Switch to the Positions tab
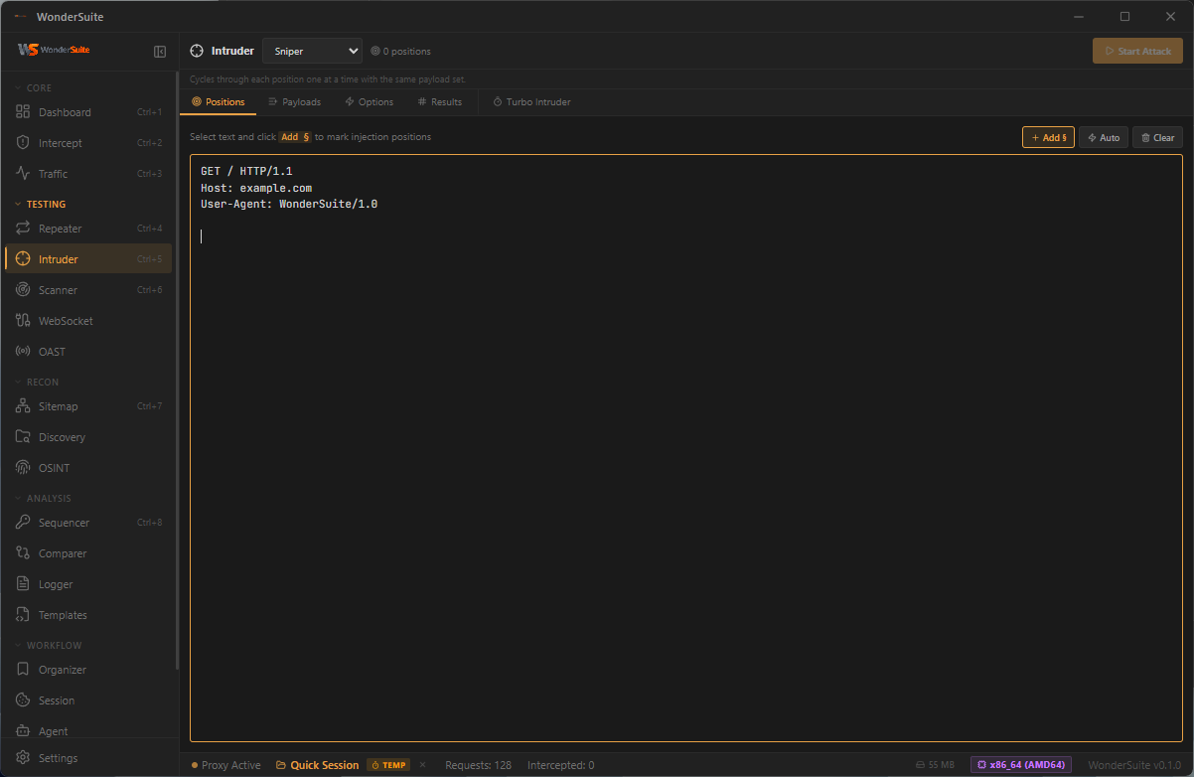Viewport: 1194px width, 777px height. pos(218,102)
